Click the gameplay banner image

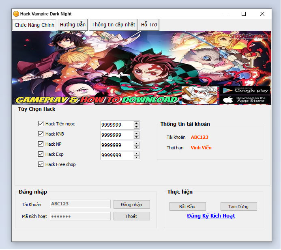142,68
